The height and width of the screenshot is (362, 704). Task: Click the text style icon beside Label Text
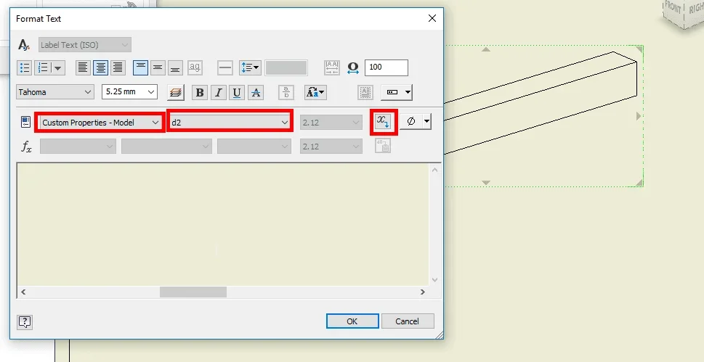tap(24, 45)
